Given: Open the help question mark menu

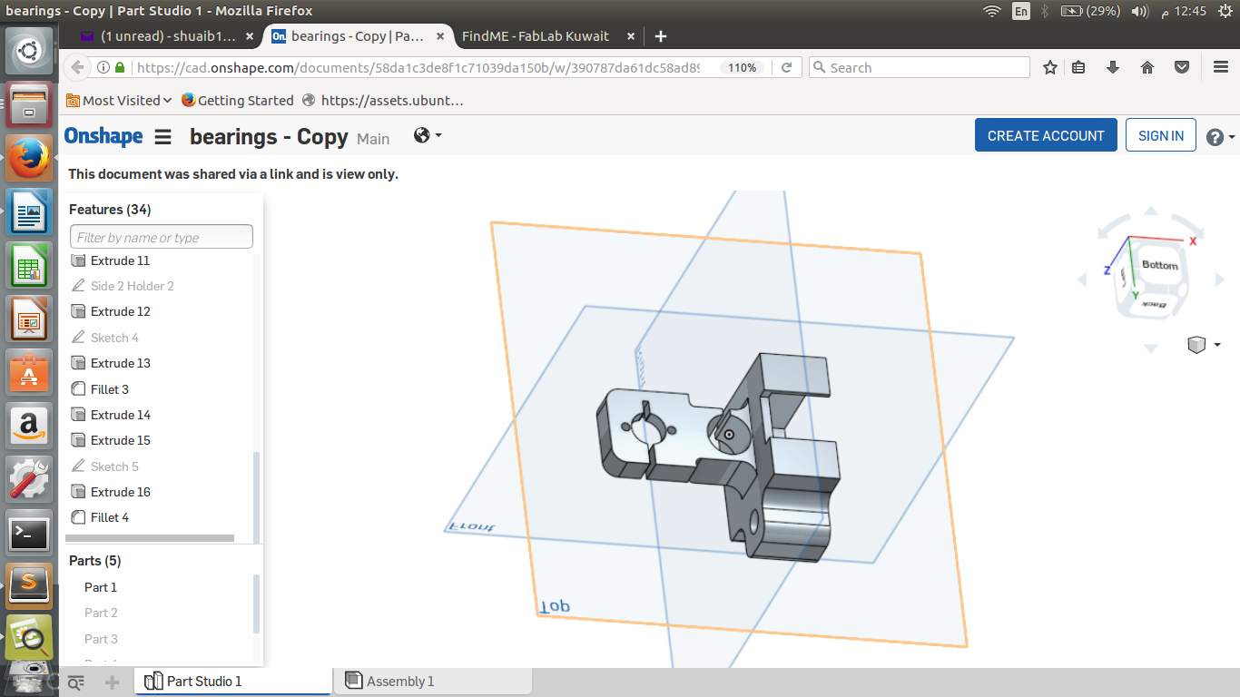Looking at the screenshot, I should point(1220,137).
